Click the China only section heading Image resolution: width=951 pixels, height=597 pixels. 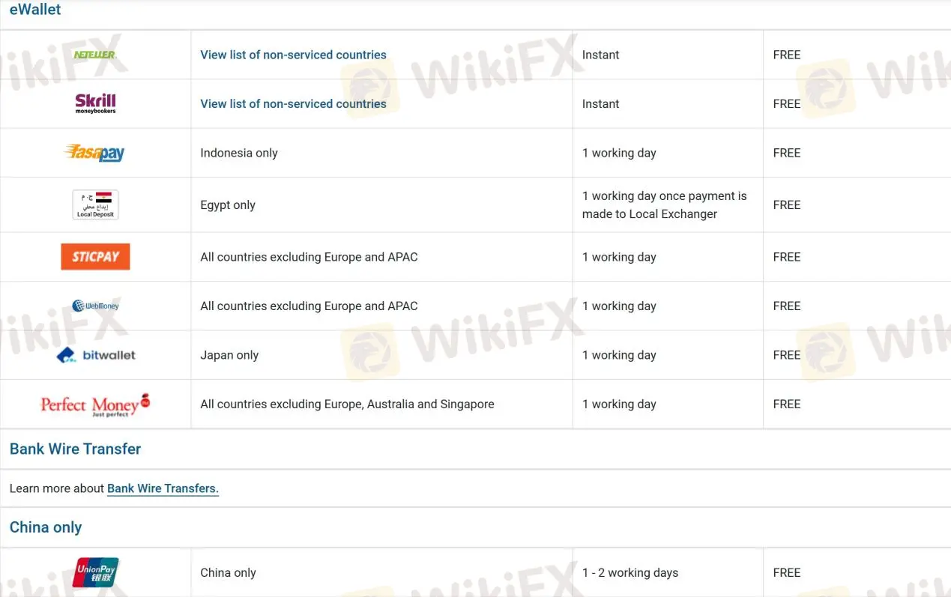click(x=46, y=527)
